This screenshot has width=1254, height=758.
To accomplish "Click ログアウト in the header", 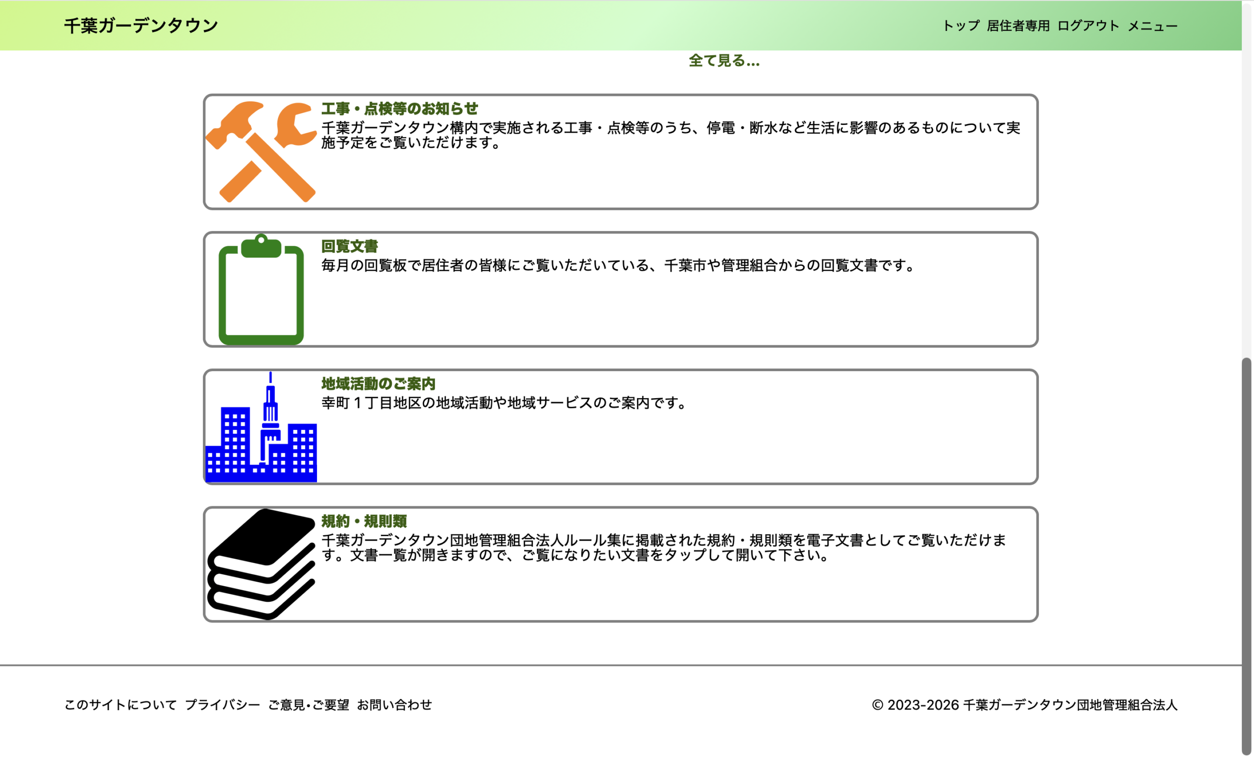I will [x=1088, y=25].
